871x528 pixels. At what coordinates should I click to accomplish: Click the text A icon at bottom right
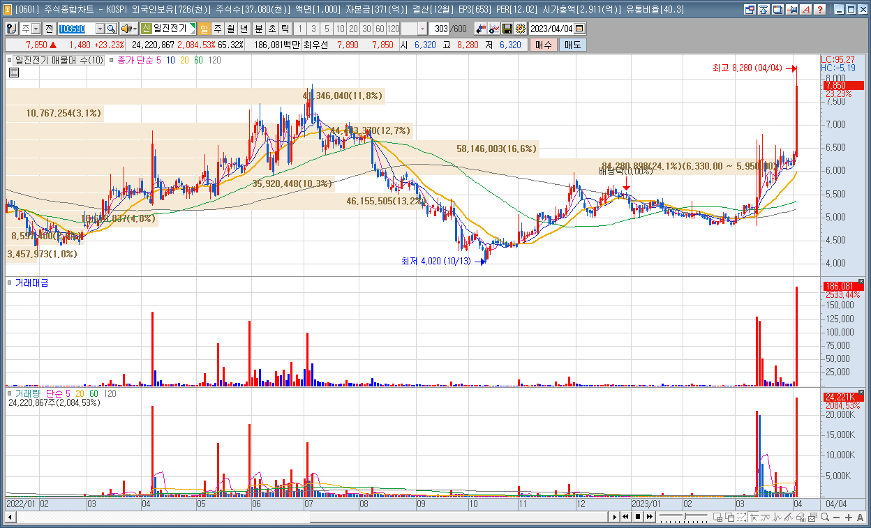coord(860,518)
